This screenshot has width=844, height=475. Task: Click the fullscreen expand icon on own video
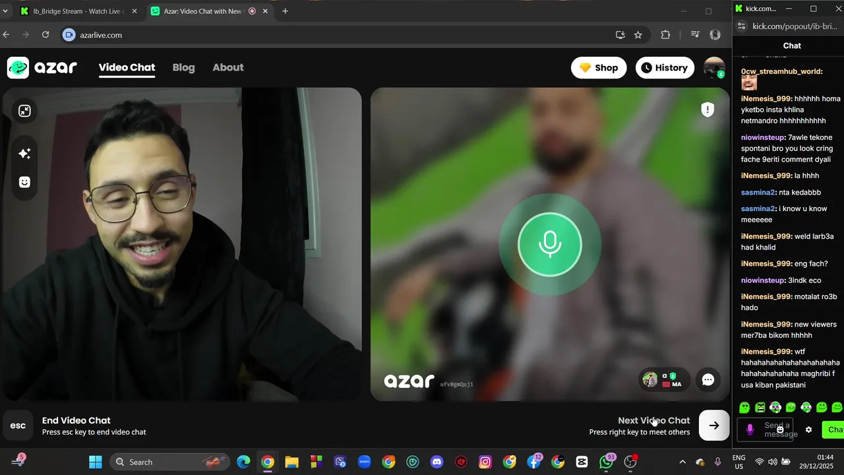coord(24,111)
